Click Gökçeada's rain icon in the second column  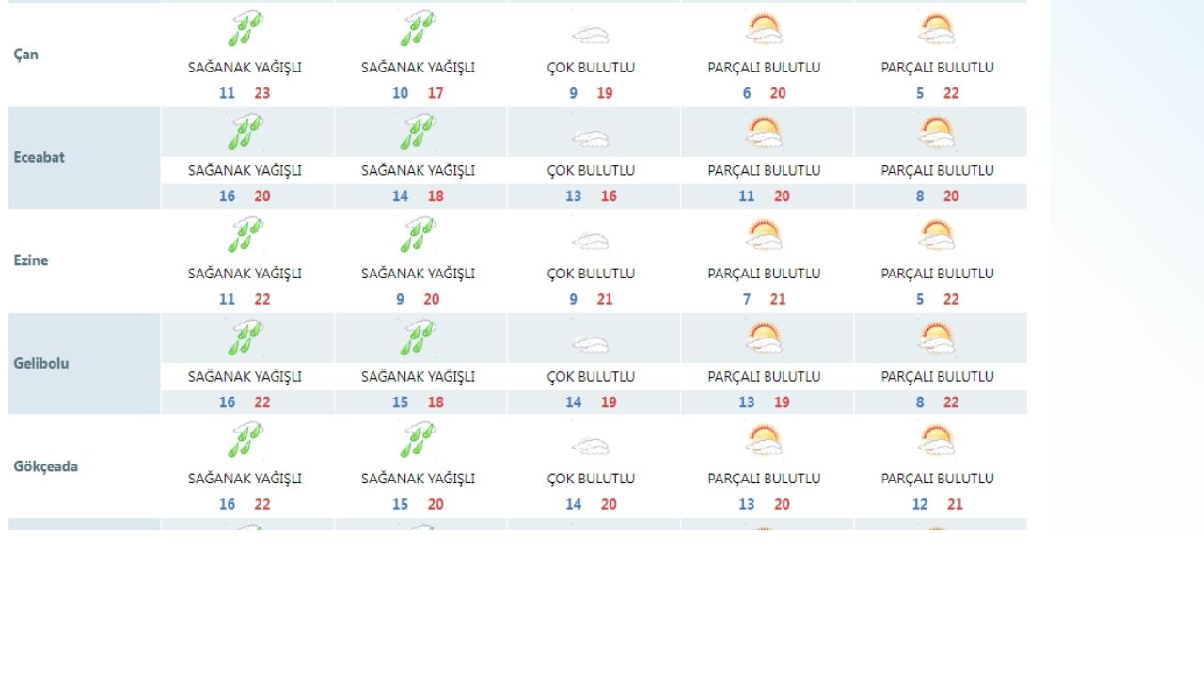coord(418,440)
